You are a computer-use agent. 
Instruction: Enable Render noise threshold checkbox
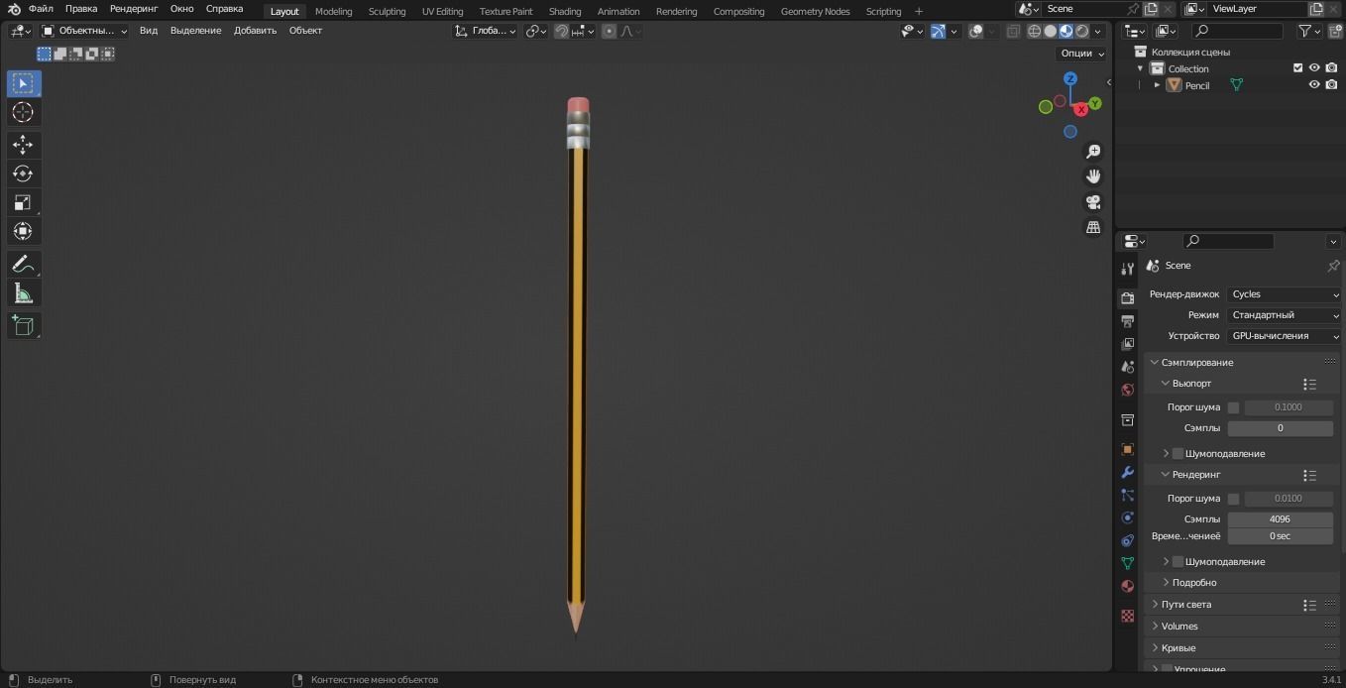coord(1233,499)
